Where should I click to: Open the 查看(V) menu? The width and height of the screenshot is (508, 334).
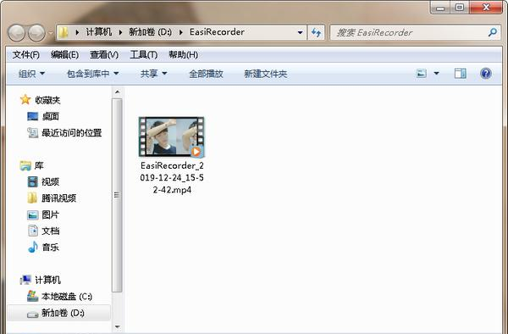(104, 55)
